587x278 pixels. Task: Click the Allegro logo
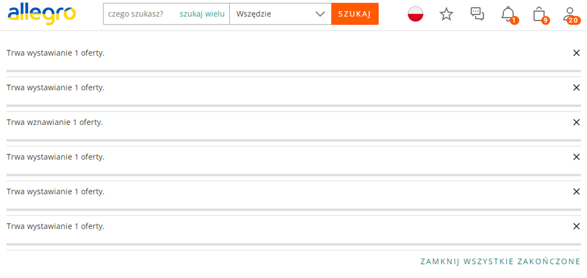click(x=42, y=13)
